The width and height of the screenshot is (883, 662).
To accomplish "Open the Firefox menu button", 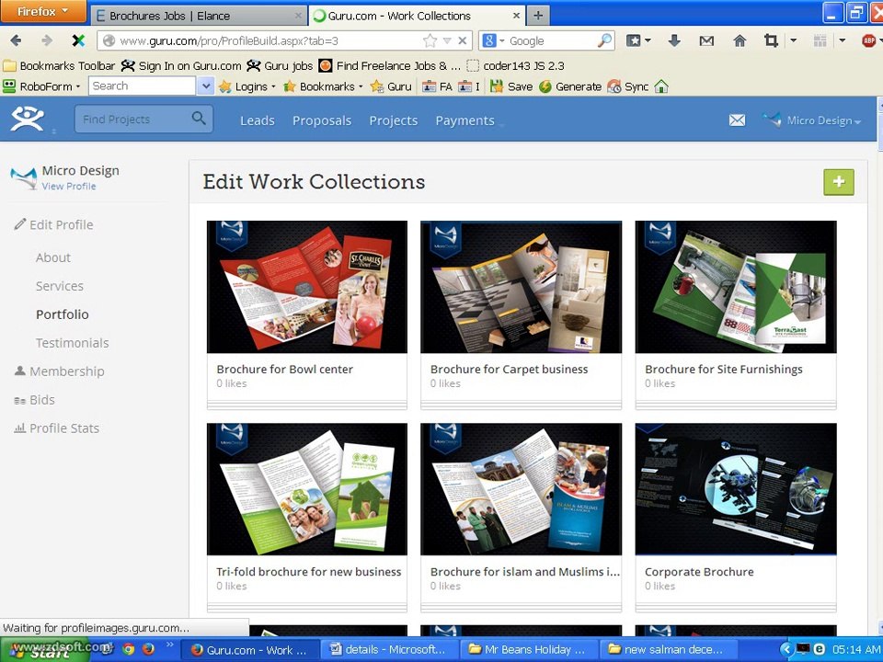I will coord(43,11).
